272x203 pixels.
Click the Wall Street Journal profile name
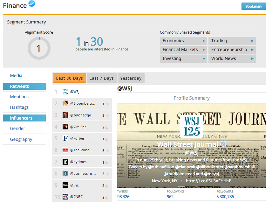187,144
